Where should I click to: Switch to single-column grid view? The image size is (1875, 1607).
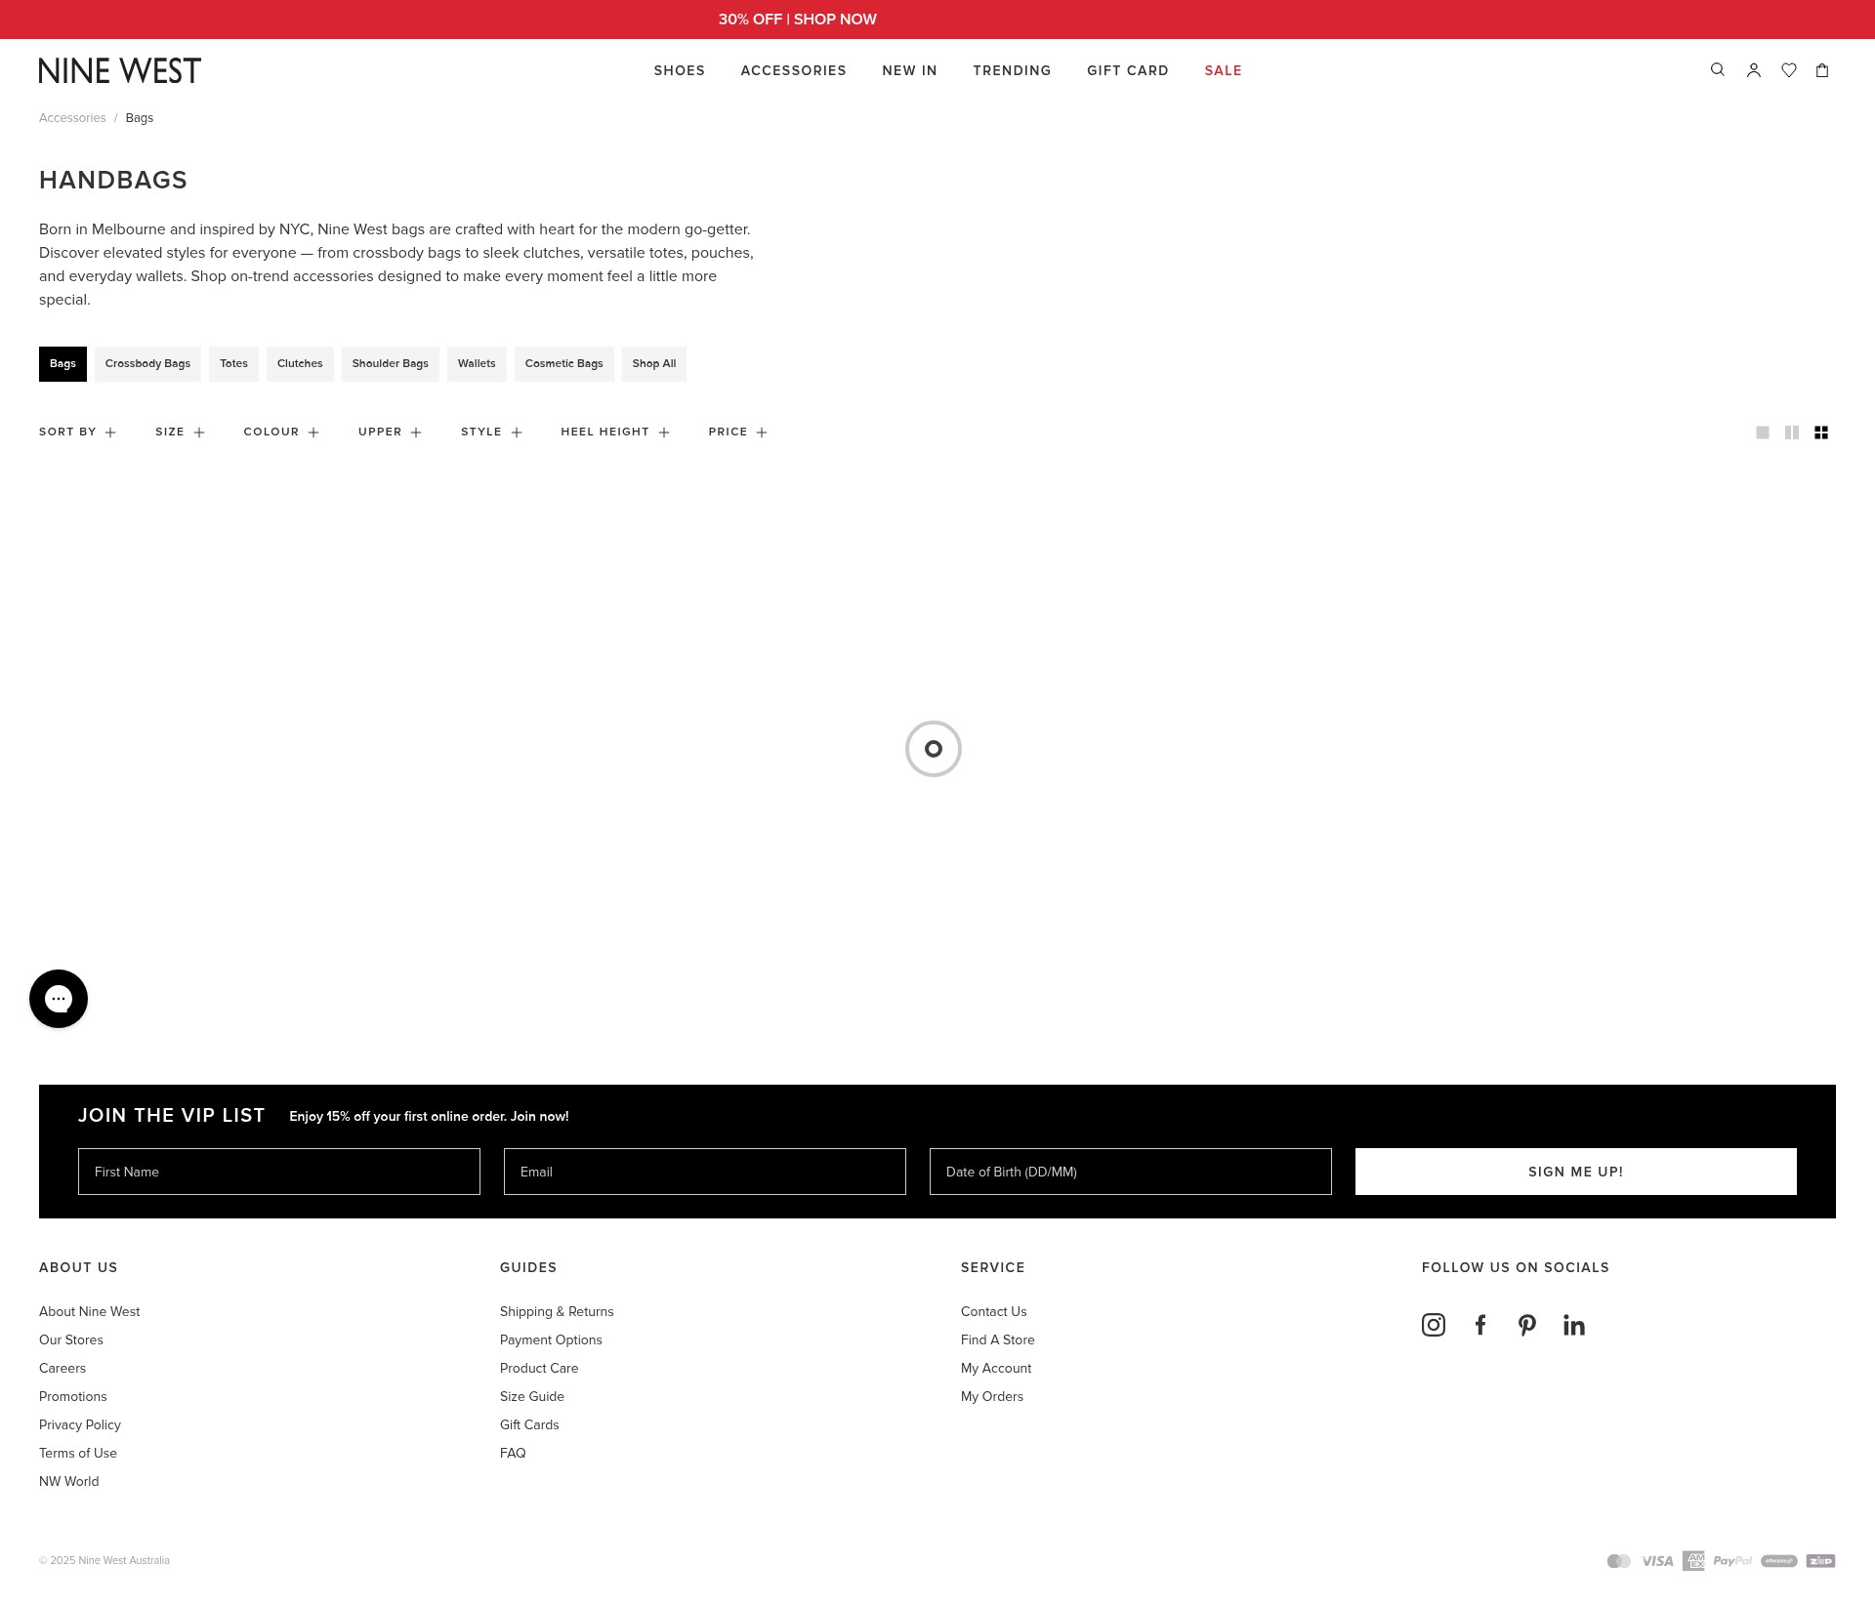tap(1763, 433)
